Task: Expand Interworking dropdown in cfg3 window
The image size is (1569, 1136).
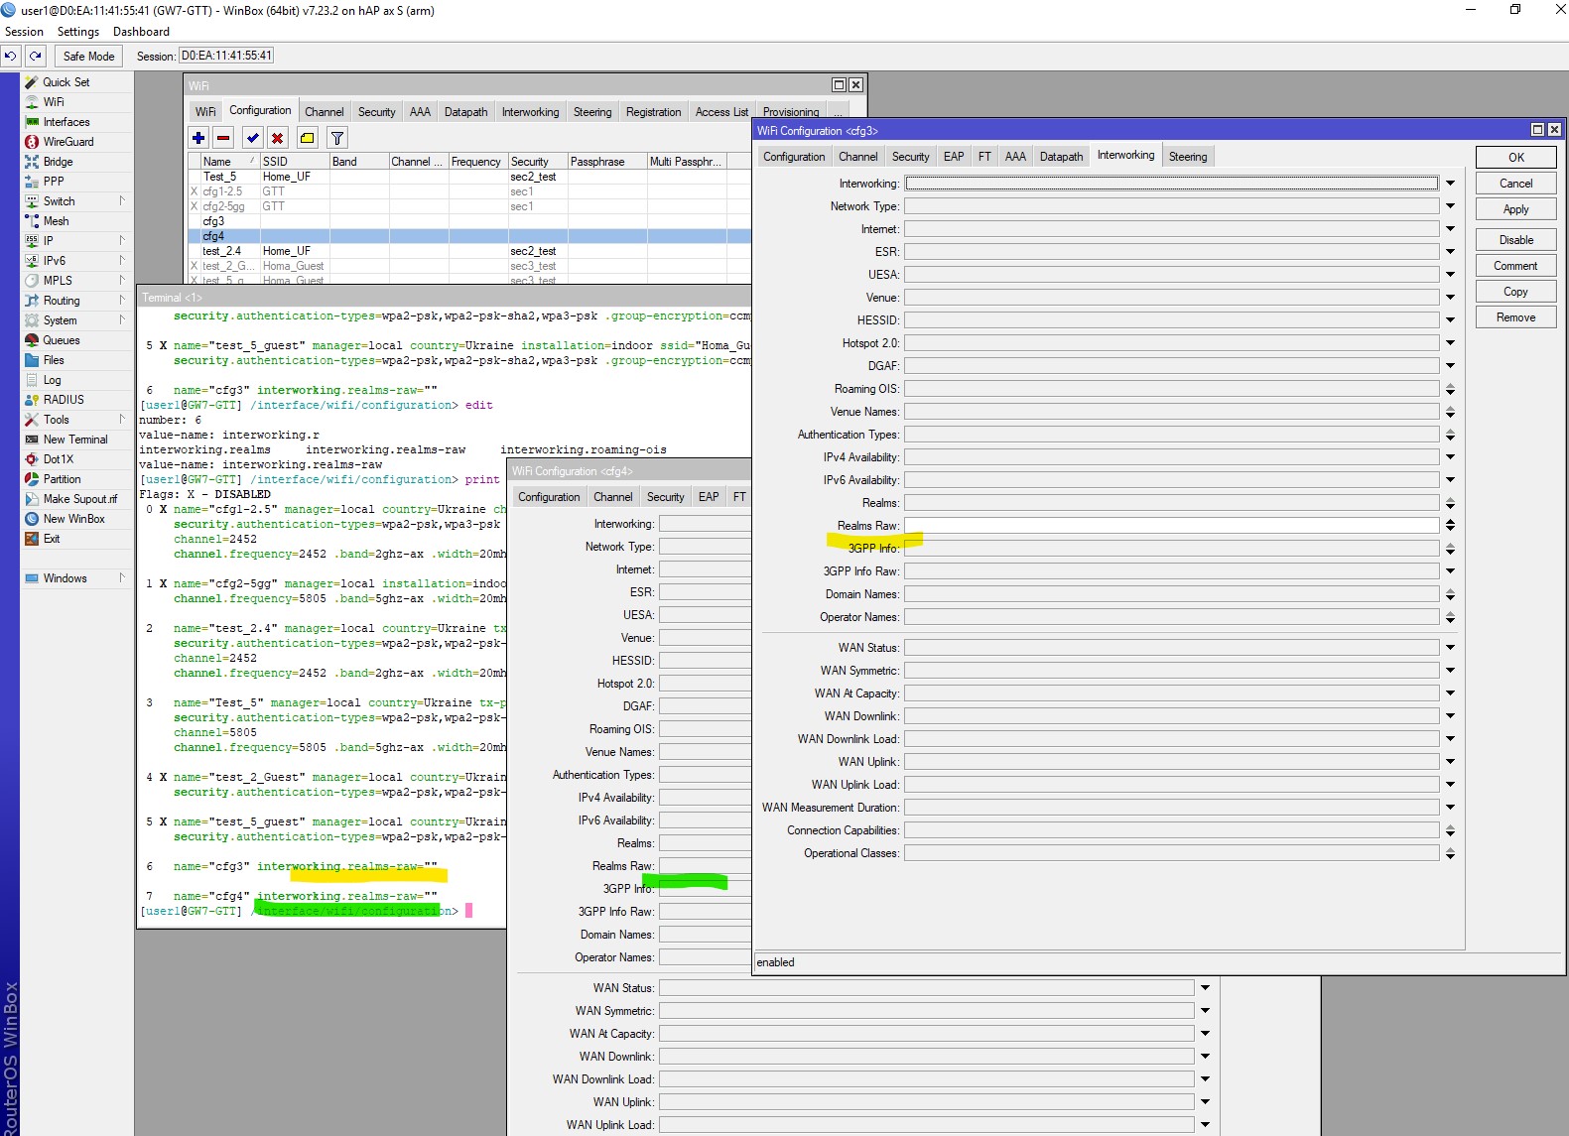Action: (1451, 184)
